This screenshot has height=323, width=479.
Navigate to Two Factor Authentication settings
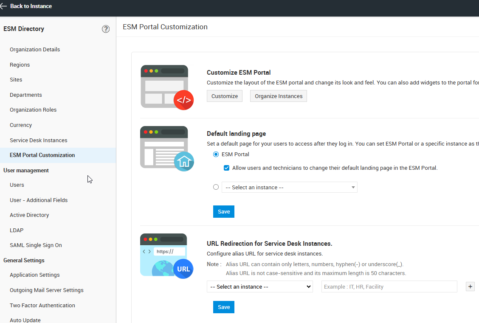[x=42, y=306]
